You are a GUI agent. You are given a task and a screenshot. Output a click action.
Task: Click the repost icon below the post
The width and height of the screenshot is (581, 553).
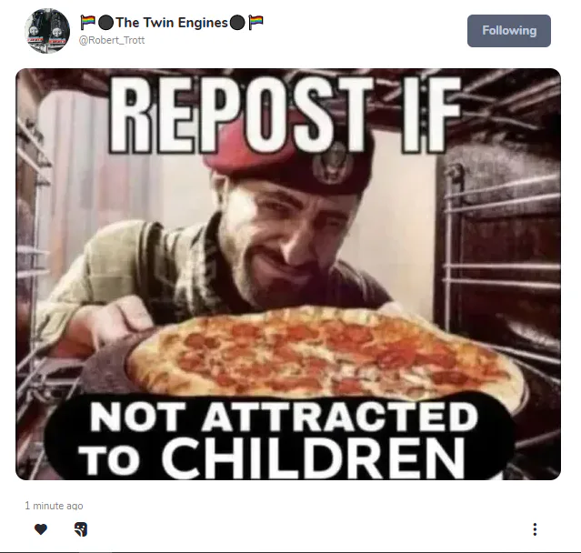[81, 529]
